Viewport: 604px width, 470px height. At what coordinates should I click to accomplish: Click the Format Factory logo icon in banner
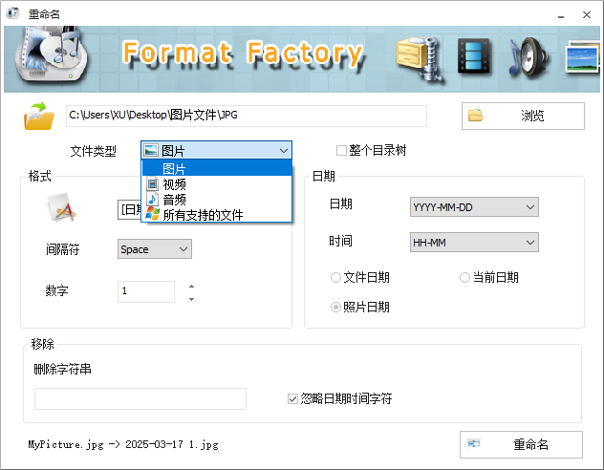click(52, 53)
